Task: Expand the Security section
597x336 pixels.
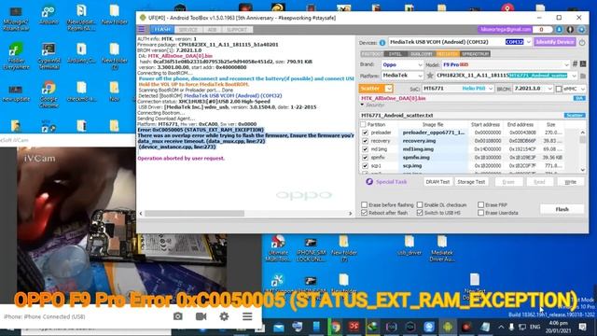Action: (362, 105)
